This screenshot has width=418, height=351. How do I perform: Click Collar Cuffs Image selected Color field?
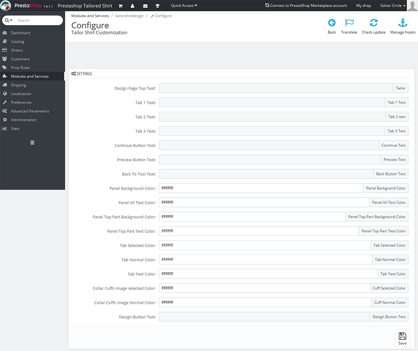coord(265,288)
